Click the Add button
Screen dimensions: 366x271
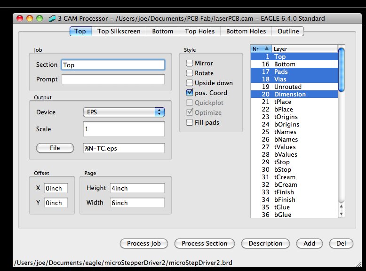(309, 243)
